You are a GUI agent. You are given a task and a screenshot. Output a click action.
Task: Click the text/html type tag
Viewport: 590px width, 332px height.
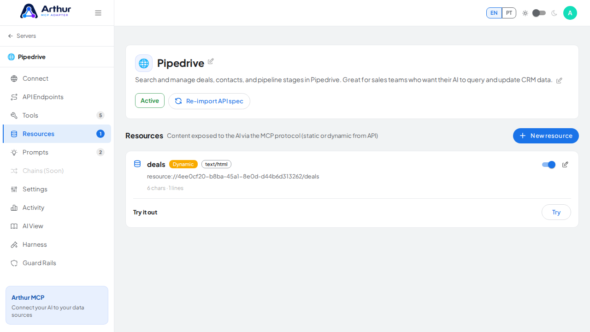coord(216,164)
